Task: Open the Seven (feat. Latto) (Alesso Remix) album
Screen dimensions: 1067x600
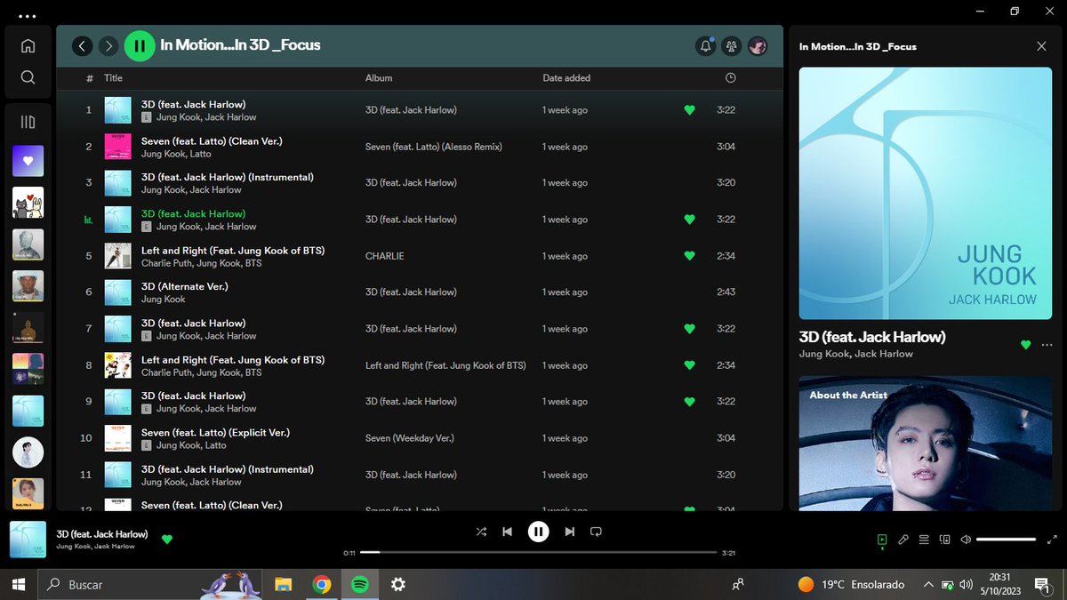Action: [x=434, y=147]
